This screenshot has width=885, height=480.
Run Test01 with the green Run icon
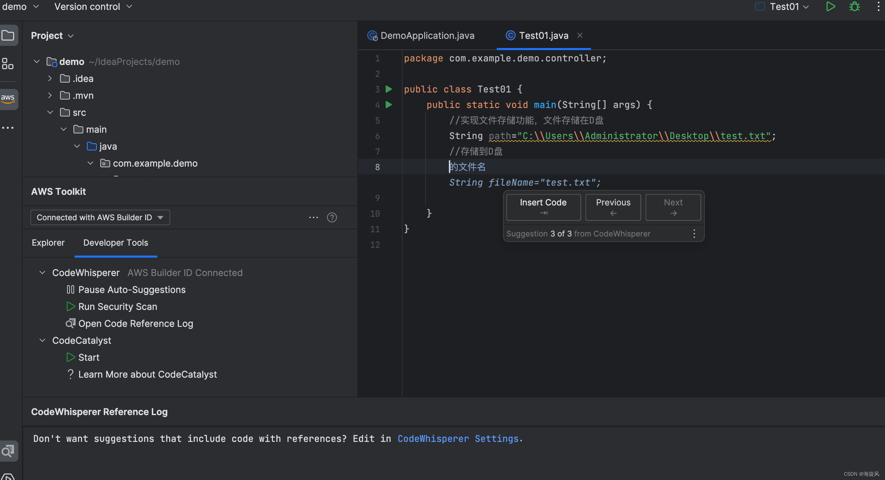pos(831,7)
